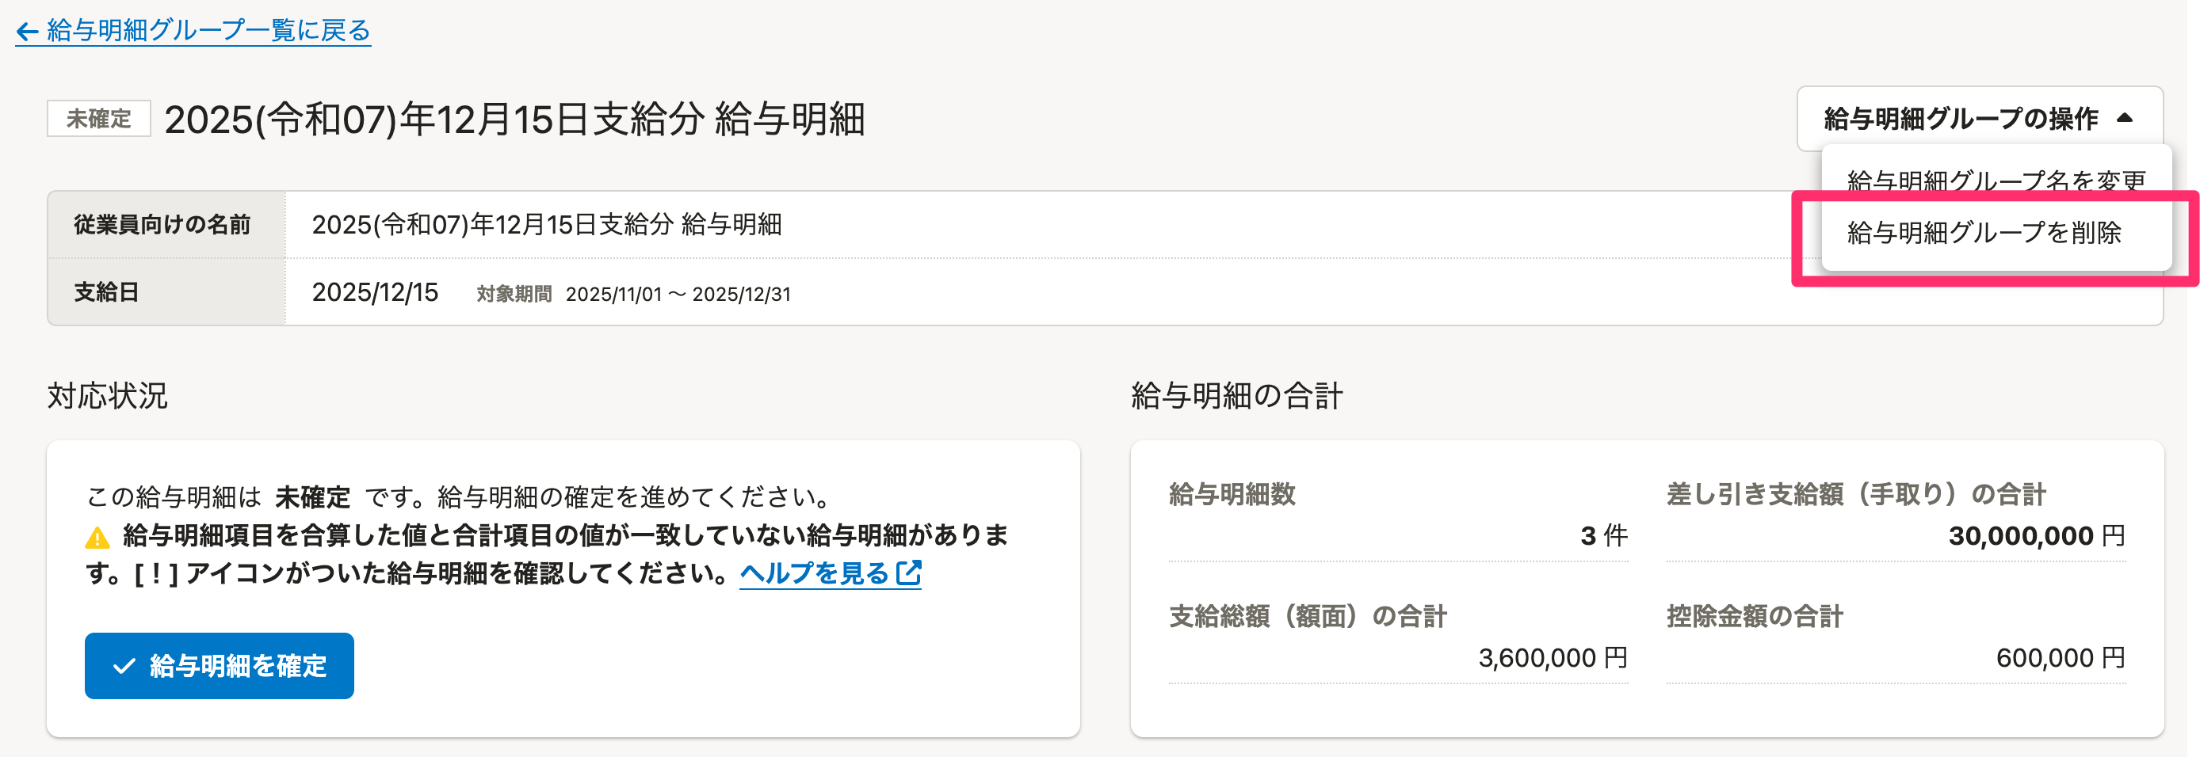Viewport: 2200px width, 757px height.
Task: Click the yellow warning triangle icon
Action: pos(97,538)
